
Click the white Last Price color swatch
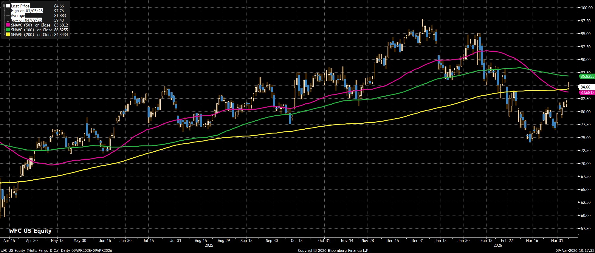[8, 6]
